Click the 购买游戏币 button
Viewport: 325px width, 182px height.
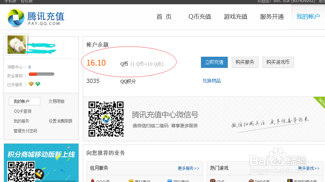coord(278,62)
